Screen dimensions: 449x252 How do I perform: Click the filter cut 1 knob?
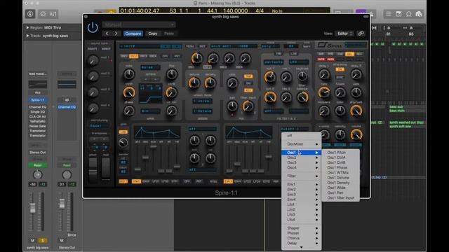269,77
